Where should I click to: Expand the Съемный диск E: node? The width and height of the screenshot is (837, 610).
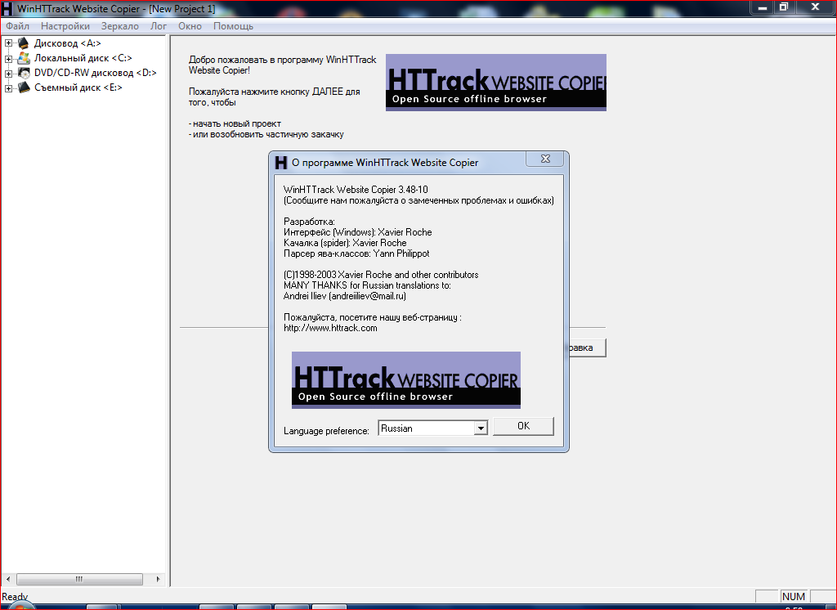pyautogui.click(x=9, y=87)
